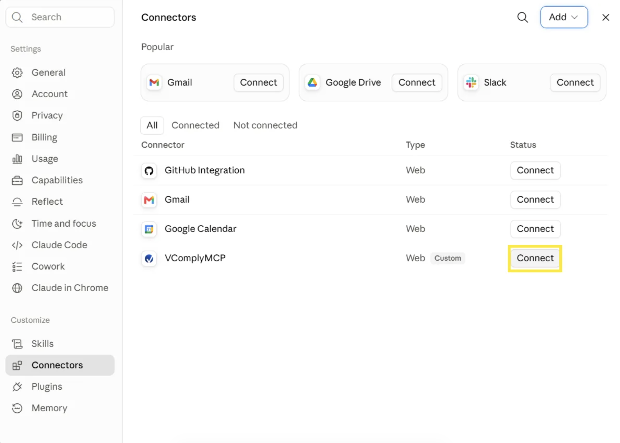Screen dimensions: 620x443
Task: Expand the Add dropdown button
Action: 564,17
